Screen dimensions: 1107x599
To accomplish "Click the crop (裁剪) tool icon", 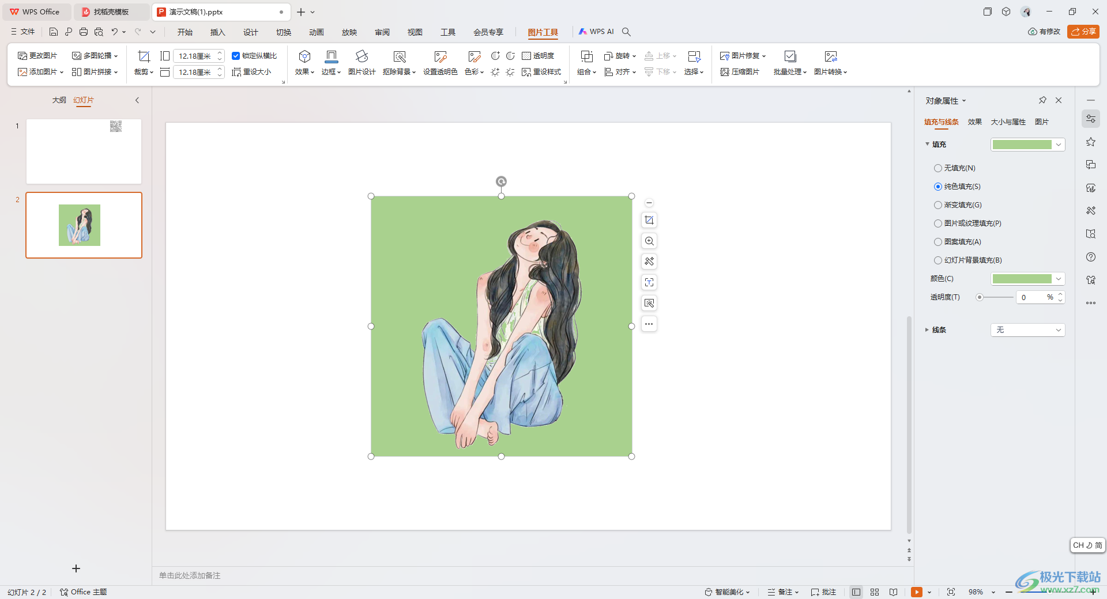I will coord(144,56).
